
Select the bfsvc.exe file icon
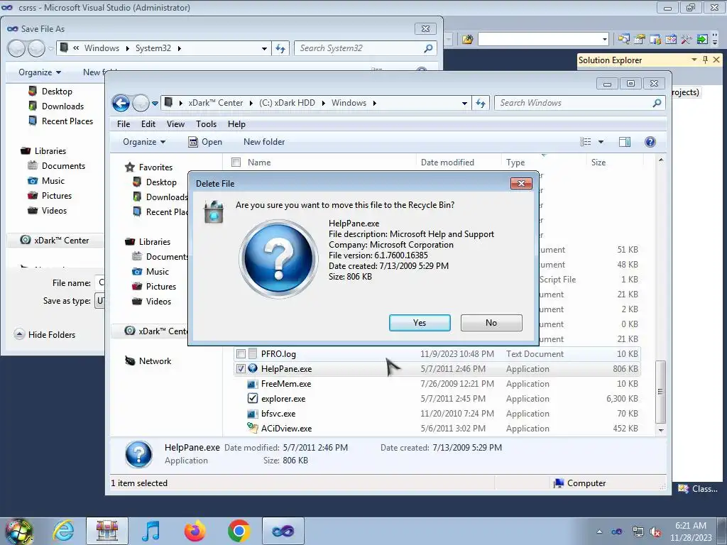252,414
